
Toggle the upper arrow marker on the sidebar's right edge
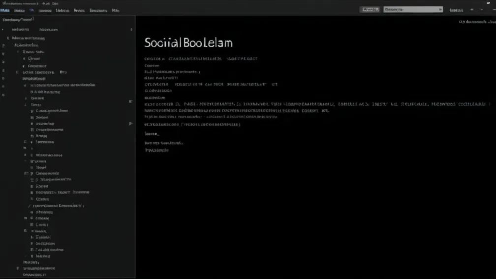coord(130,101)
